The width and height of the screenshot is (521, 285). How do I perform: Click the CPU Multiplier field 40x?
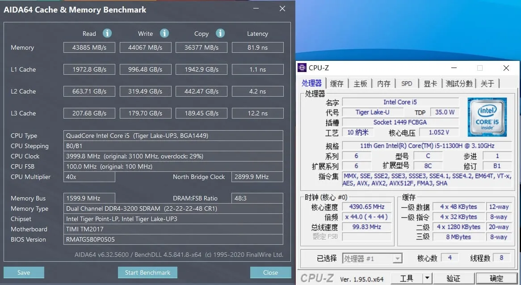click(x=89, y=177)
